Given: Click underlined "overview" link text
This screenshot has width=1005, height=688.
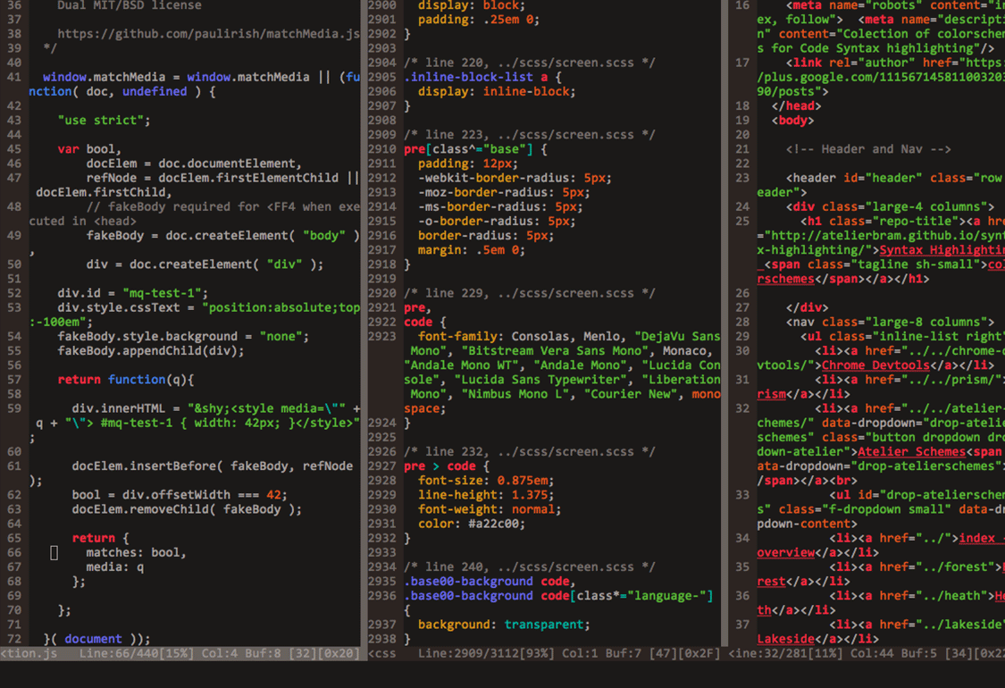Looking at the screenshot, I should pyautogui.click(x=786, y=553).
